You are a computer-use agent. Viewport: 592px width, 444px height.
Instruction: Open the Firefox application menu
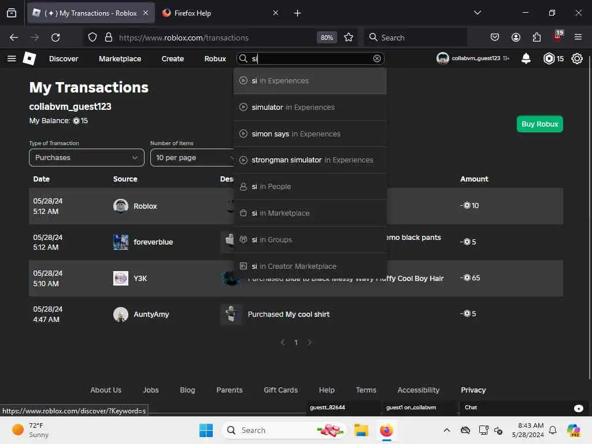coord(578,38)
